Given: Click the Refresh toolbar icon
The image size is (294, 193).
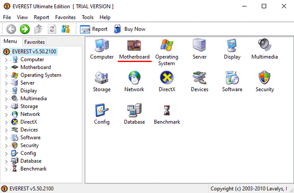Looking at the screenshot, I should tap(52, 29).
